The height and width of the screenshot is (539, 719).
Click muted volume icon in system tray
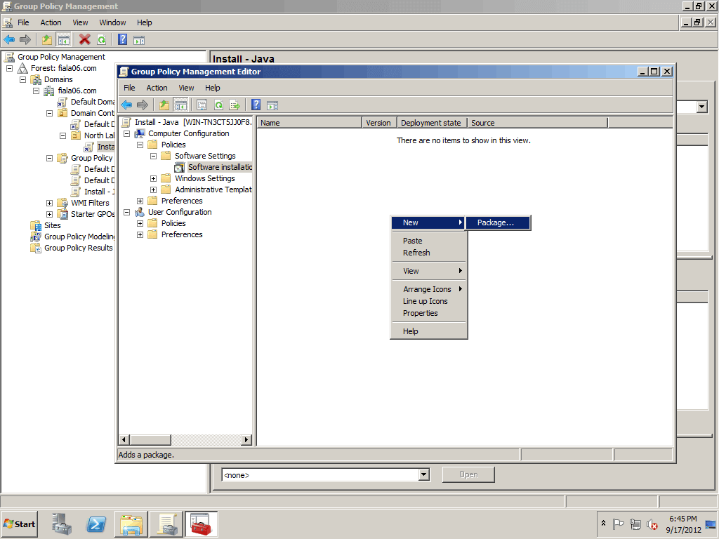652,524
